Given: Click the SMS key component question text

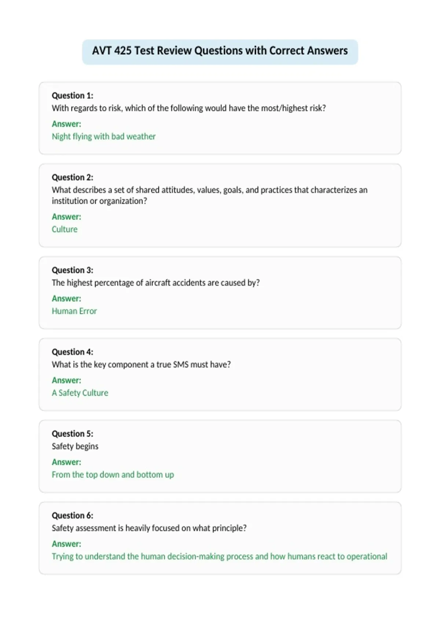Looking at the screenshot, I should point(141,365).
